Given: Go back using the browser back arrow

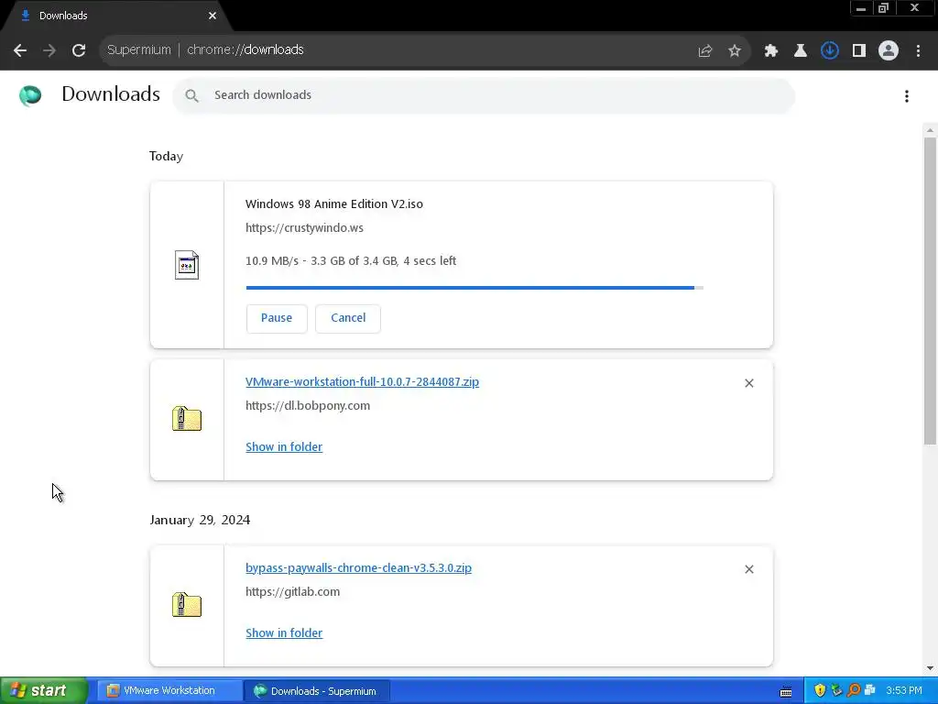Looking at the screenshot, I should tap(20, 50).
